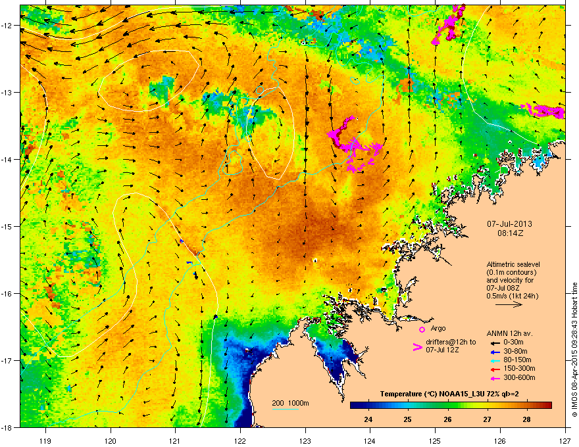
Task: Click longitude axis label 127
Action: [565, 440]
